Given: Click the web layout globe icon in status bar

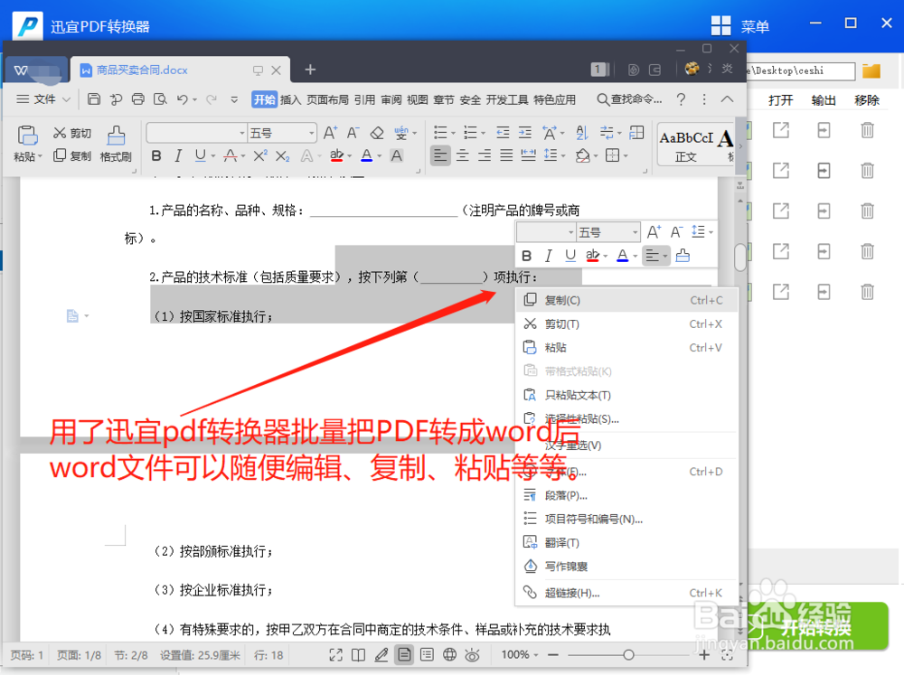Looking at the screenshot, I should point(449,655).
